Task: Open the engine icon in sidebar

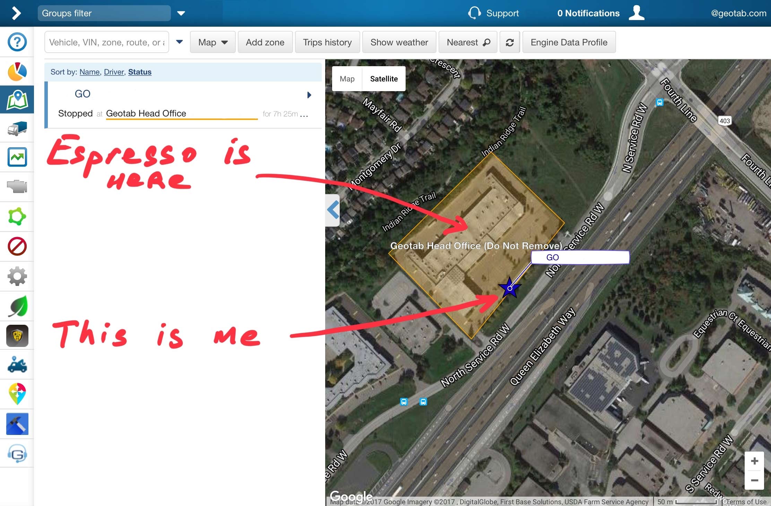Action: pos(17,186)
